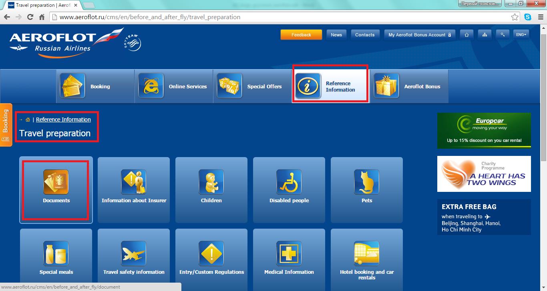Click the Special Offers dice icon
Image resolution: width=547 pixels, height=291 pixels.
click(229, 86)
